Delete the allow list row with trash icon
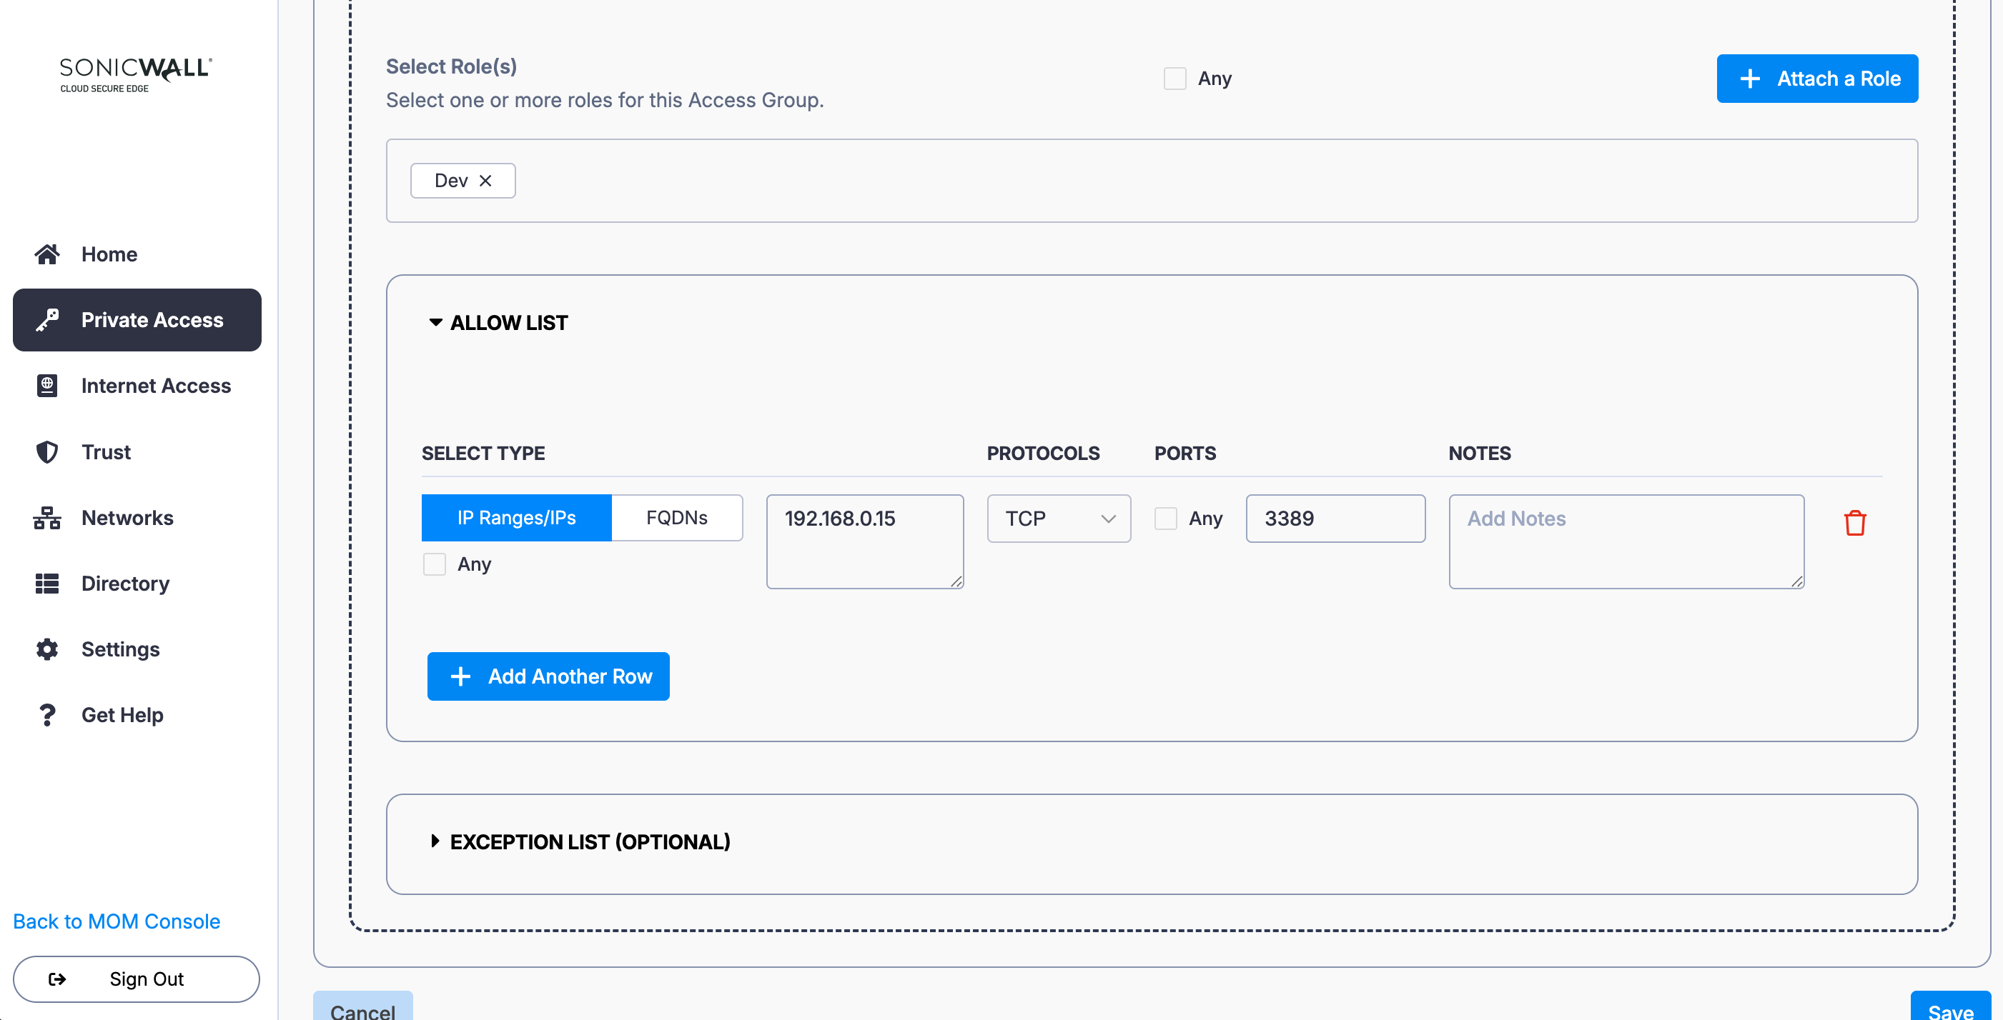The width and height of the screenshot is (2003, 1020). coord(1854,523)
